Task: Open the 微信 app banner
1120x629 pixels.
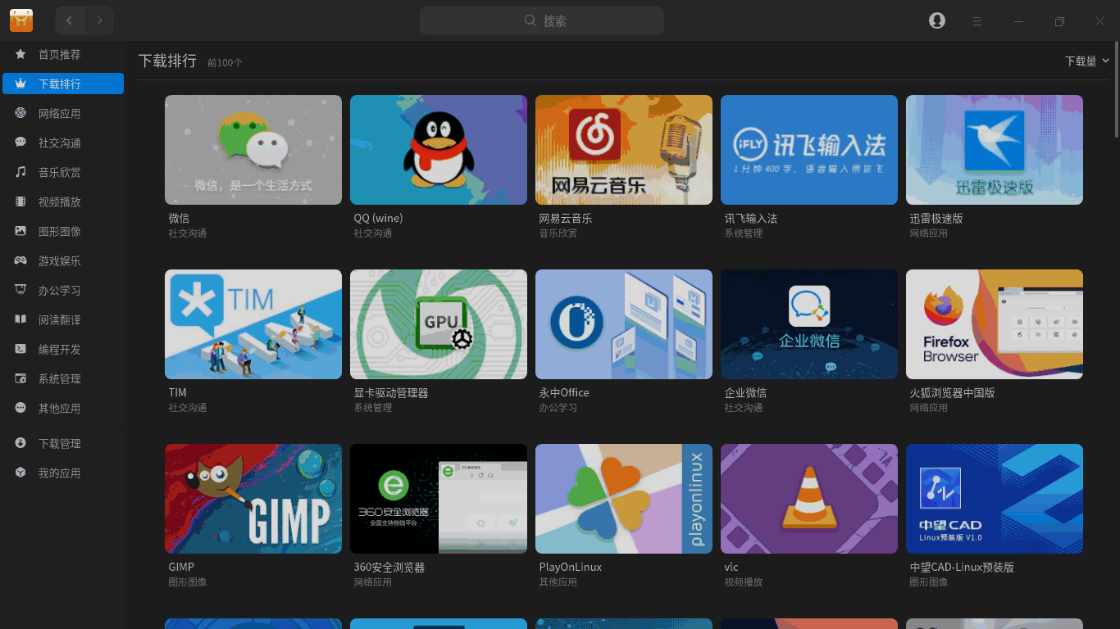Action: [x=253, y=150]
